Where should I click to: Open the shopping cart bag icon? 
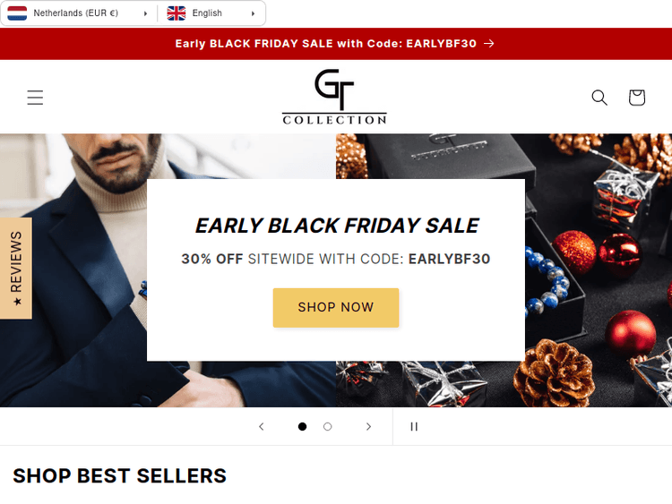coord(637,98)
